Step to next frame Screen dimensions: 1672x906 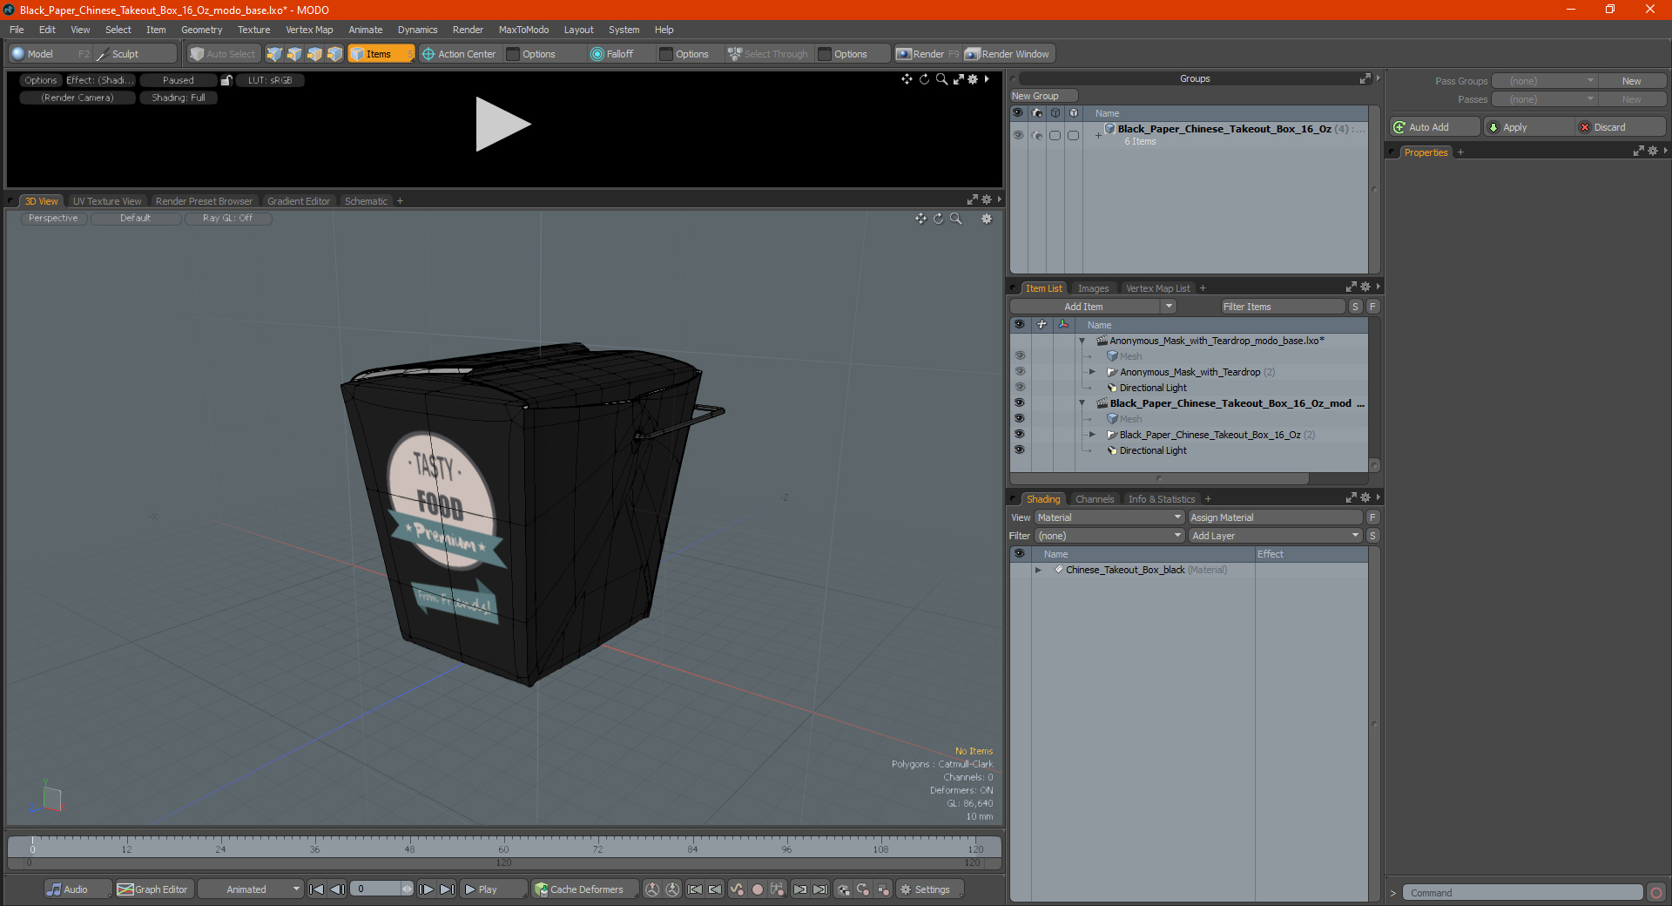(x=426, y=889)
